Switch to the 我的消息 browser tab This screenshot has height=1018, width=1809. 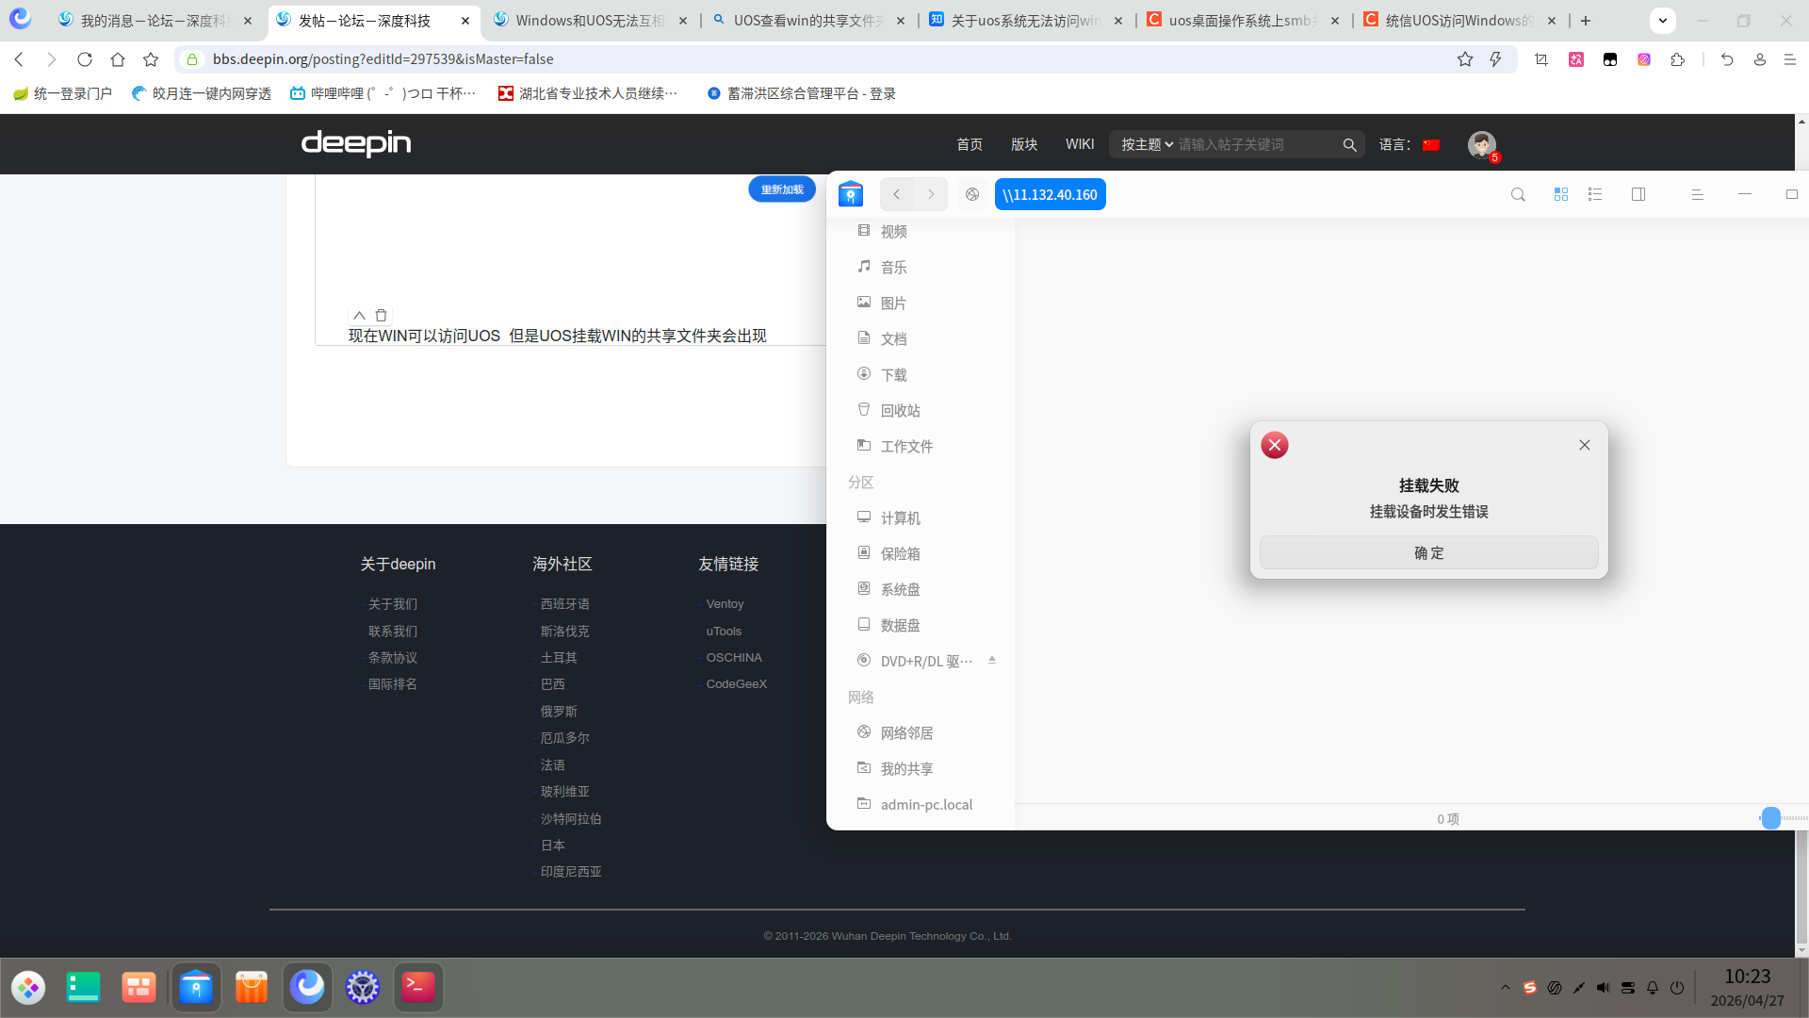pyautogui.click(x=155, y=21)
